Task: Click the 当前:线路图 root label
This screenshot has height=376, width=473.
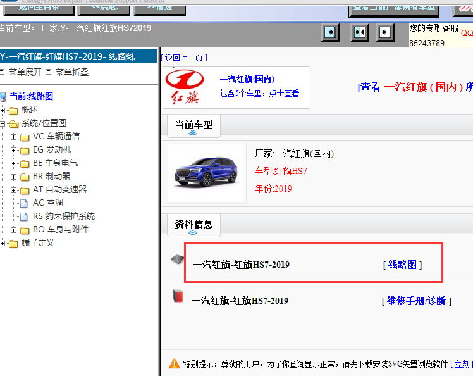Action: (x=32, y=96)
